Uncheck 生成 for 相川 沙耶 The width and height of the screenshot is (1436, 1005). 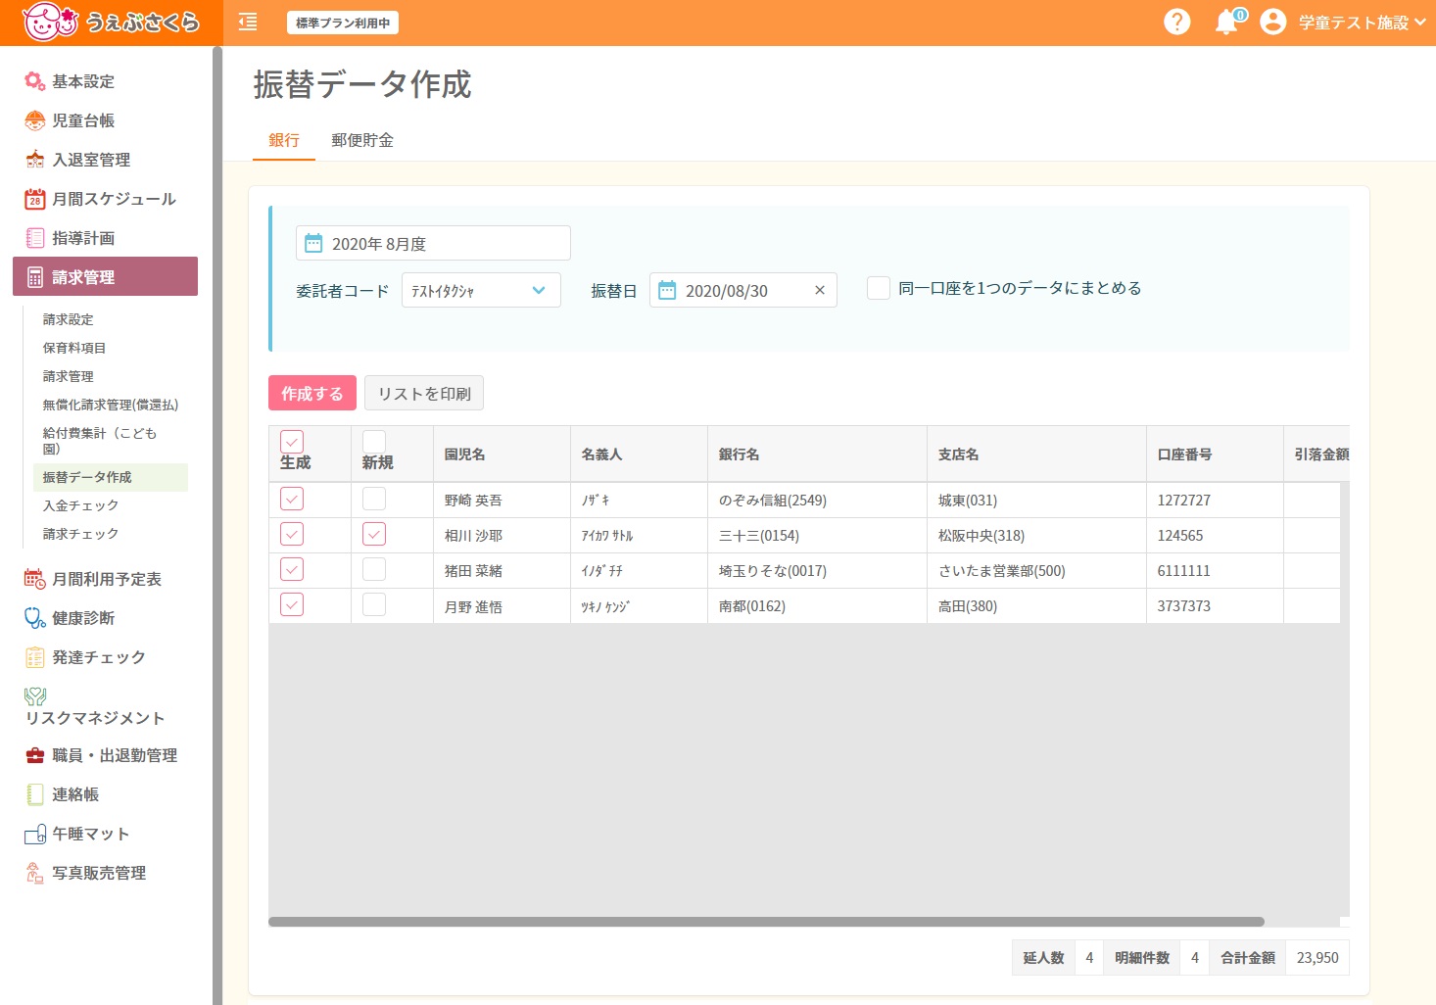pos(292,534)
